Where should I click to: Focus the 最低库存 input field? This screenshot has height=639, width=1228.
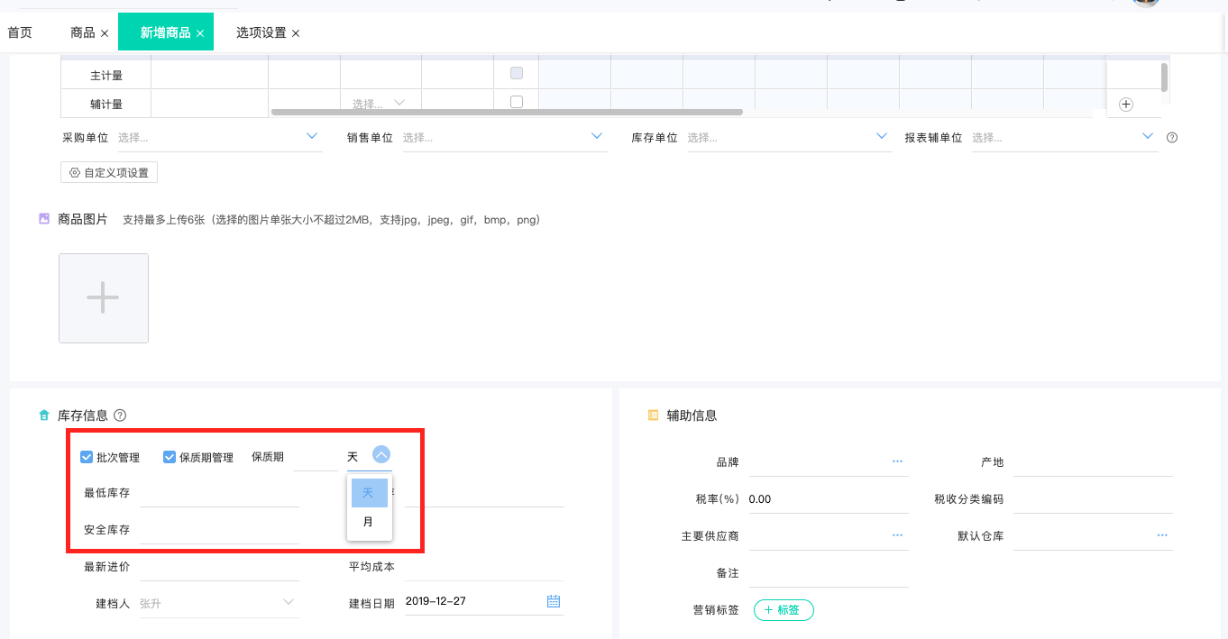pos(219,493)
